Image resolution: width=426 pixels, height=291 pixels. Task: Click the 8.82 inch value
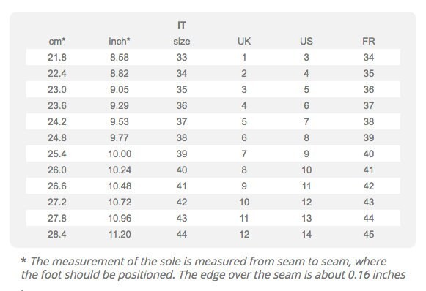pos(120,73)
